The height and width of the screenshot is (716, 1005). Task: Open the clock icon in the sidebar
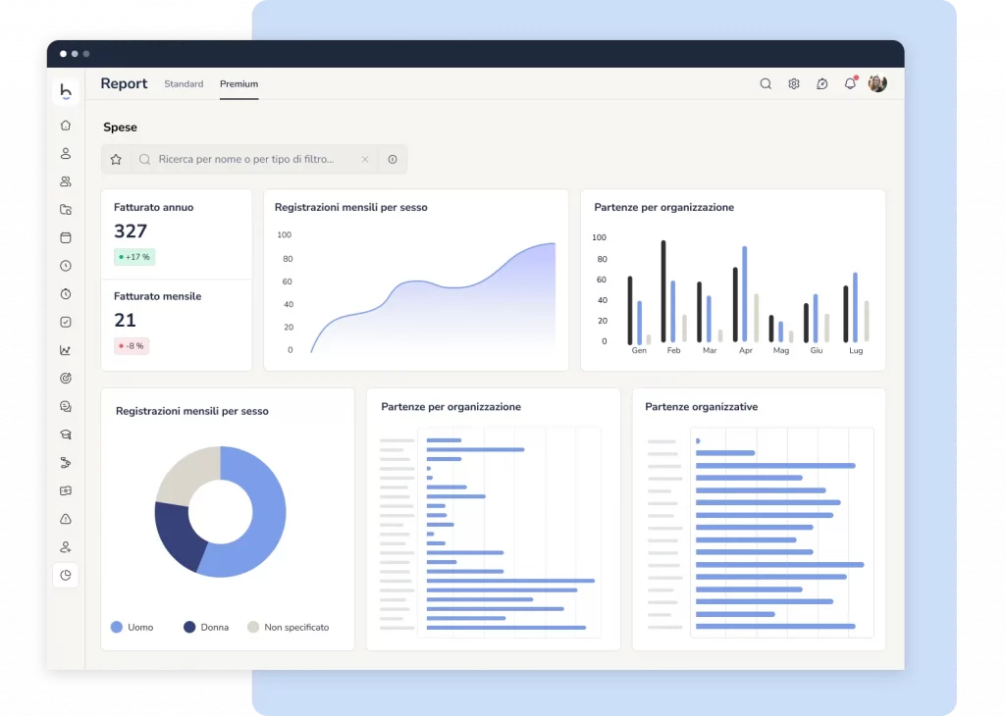(66, 266)
